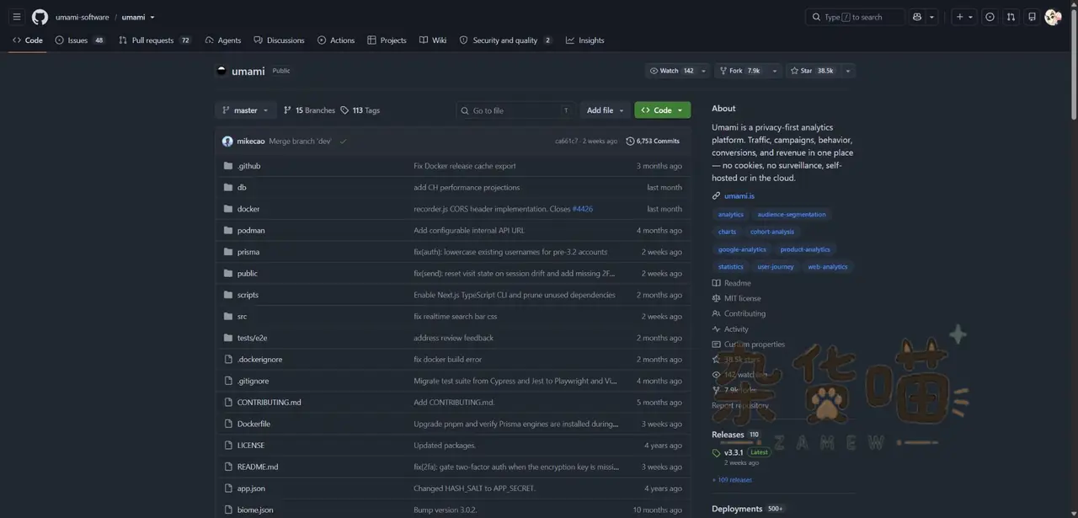
Task: Expand the Add file dropdown
Action: tap(606, 110)
